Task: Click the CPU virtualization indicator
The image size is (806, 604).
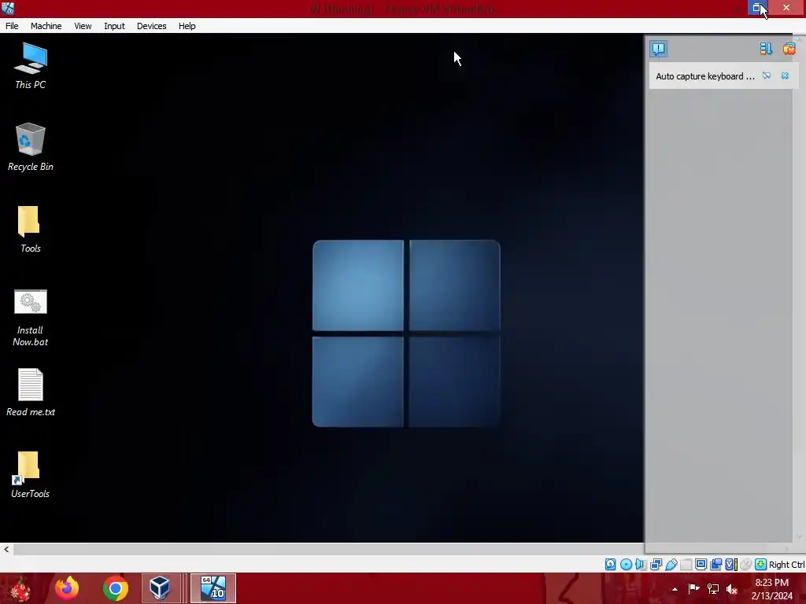Action: click(731, 565)
